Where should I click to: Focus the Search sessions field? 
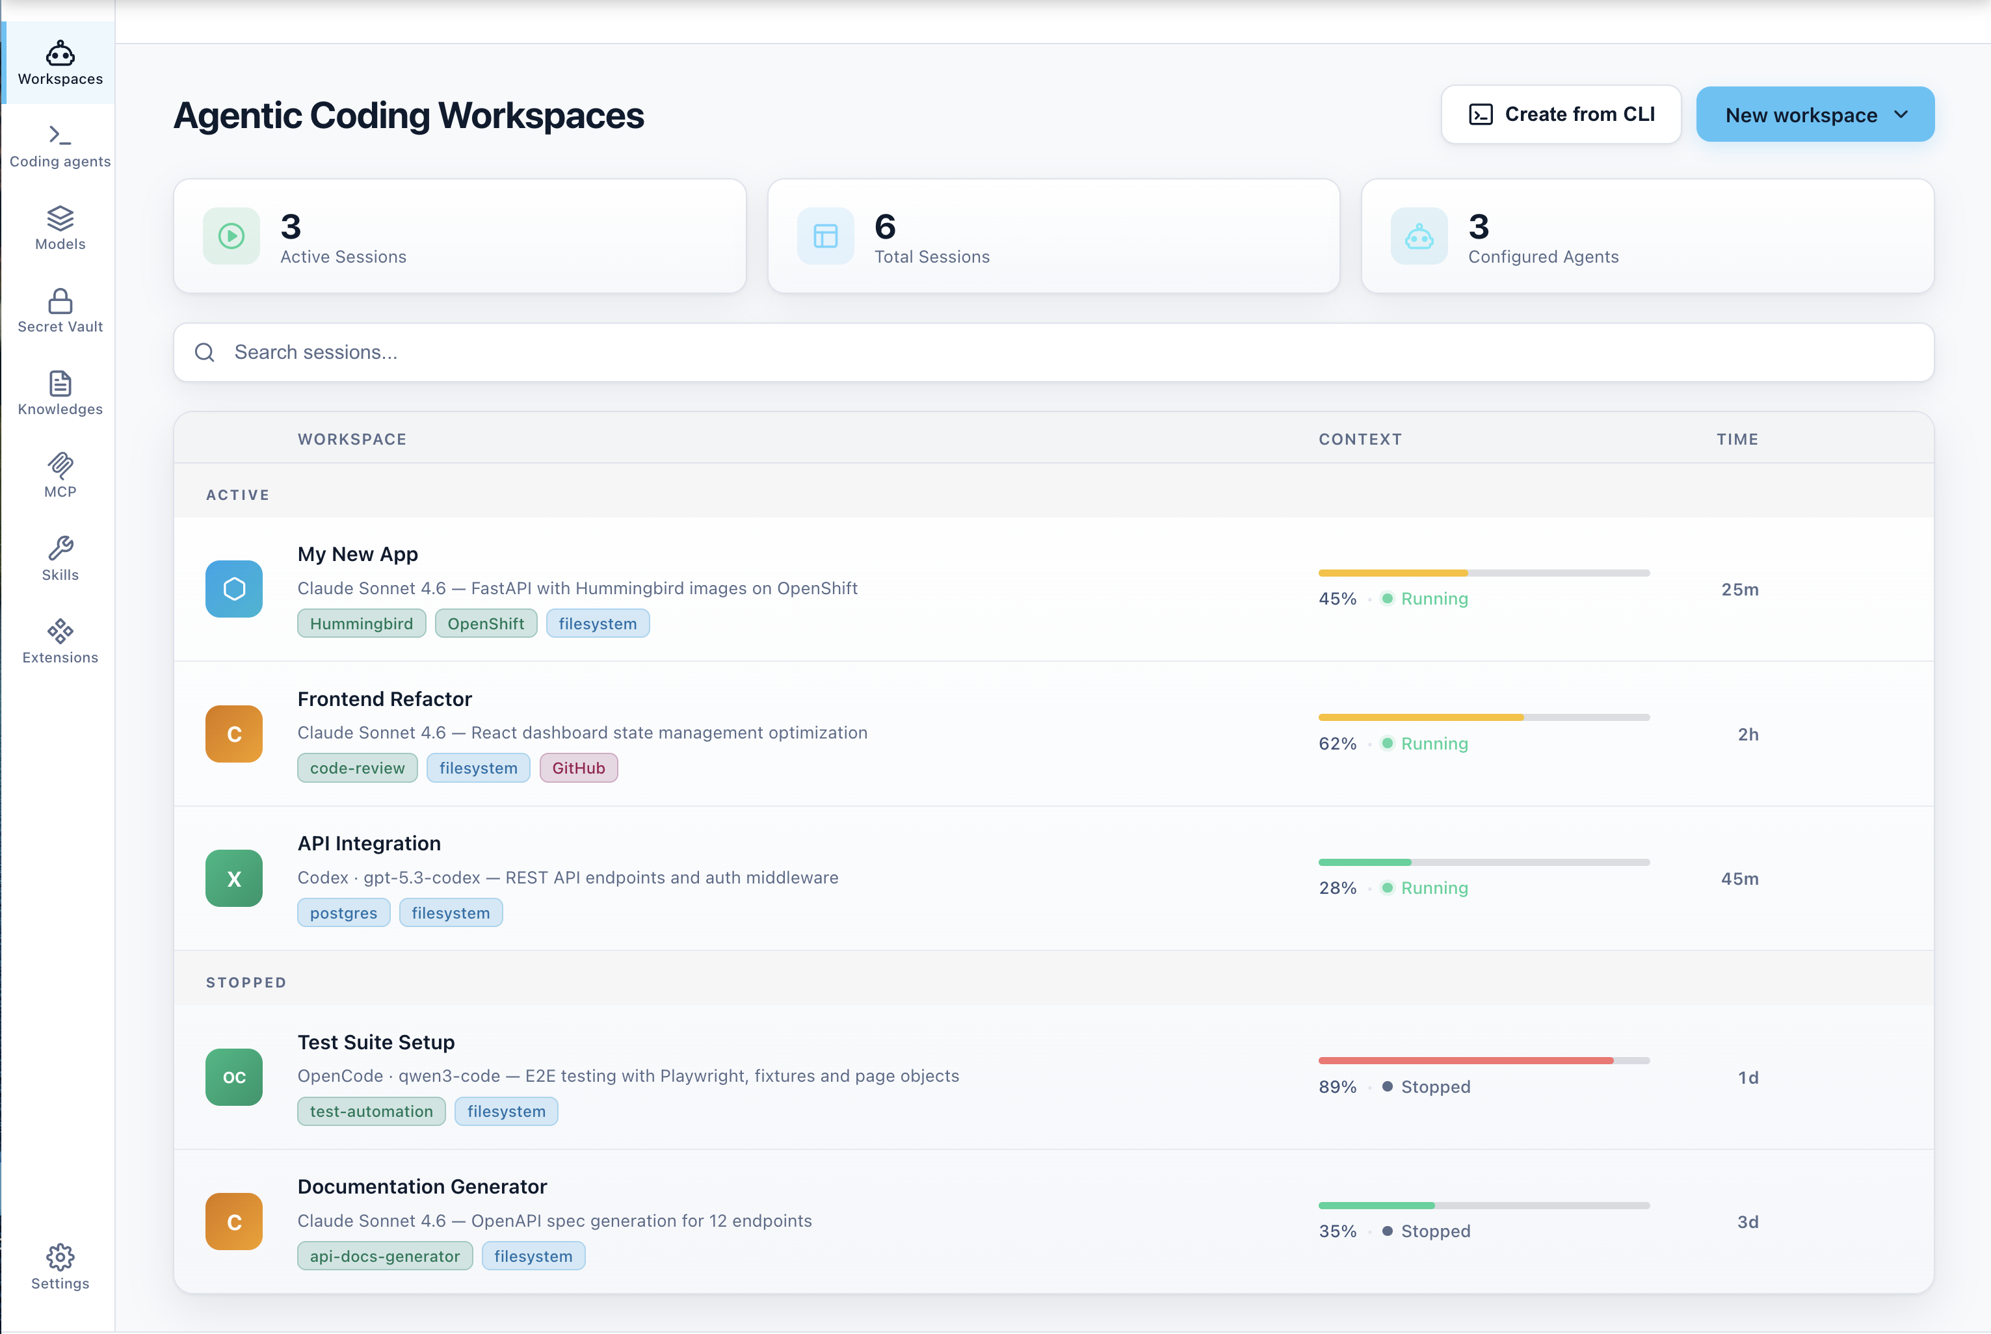(x=1053, y=352)
